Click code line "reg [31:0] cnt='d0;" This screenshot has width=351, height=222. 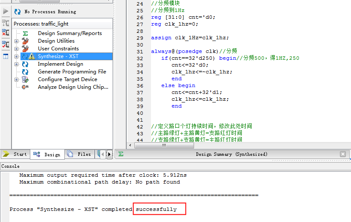pos(183,17)
